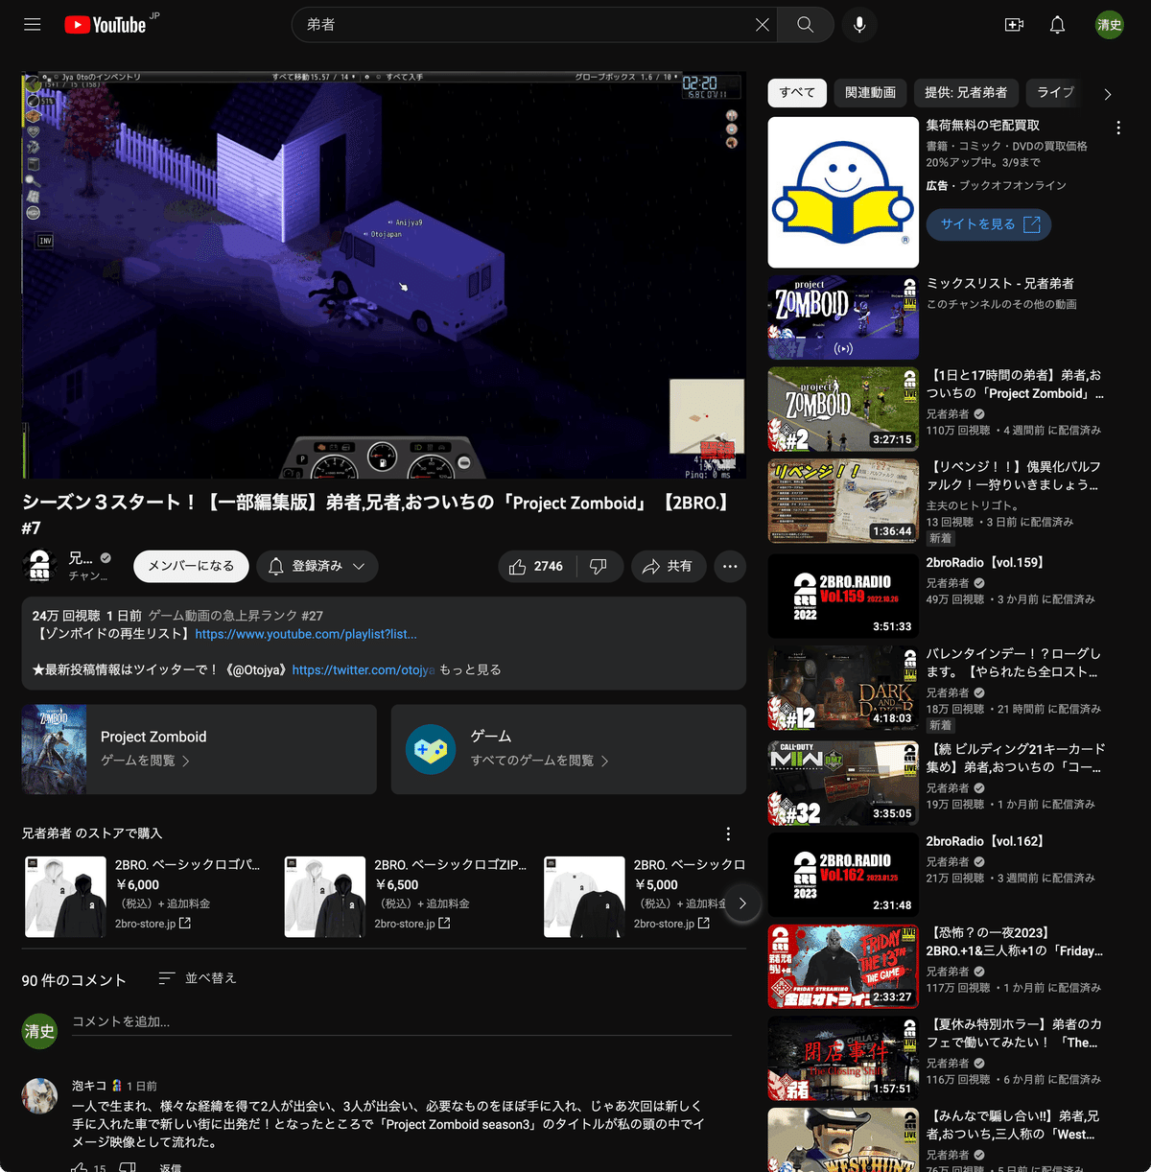Open the 2bro-store.jp link under ¥6,000 item
The width and height of the screenshot is (1151, 1172).
pos(153,924)
